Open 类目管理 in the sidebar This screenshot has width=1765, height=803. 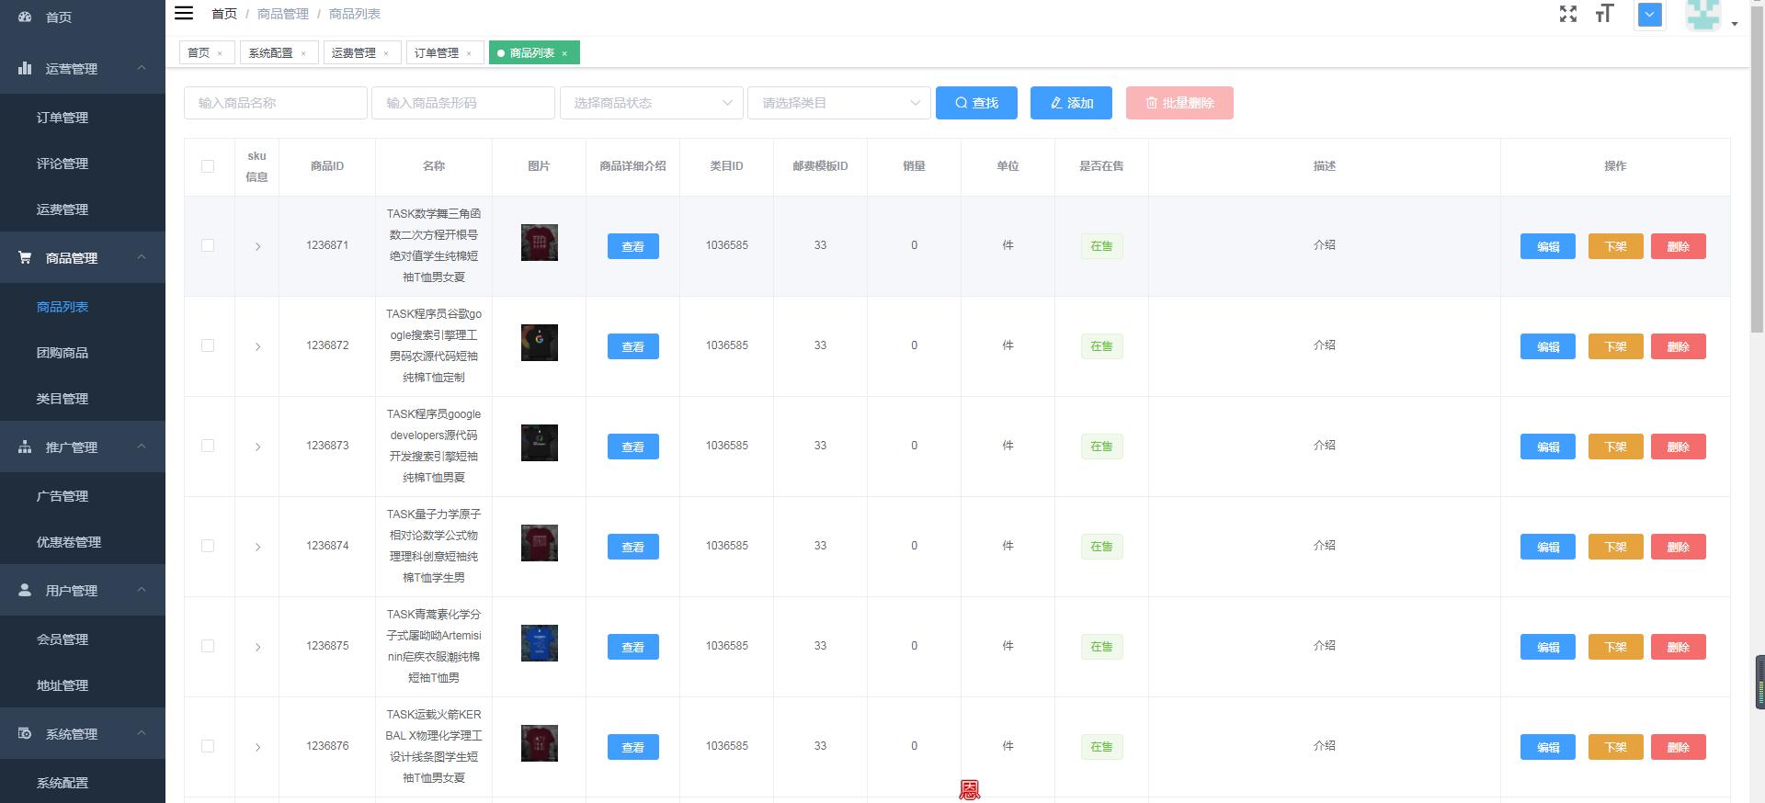(63, 399)
